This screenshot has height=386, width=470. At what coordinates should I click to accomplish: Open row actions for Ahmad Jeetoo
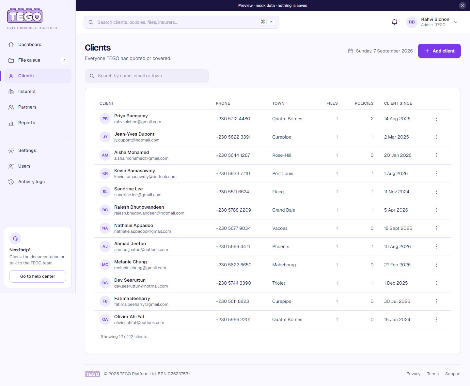[x=436, y=246]
